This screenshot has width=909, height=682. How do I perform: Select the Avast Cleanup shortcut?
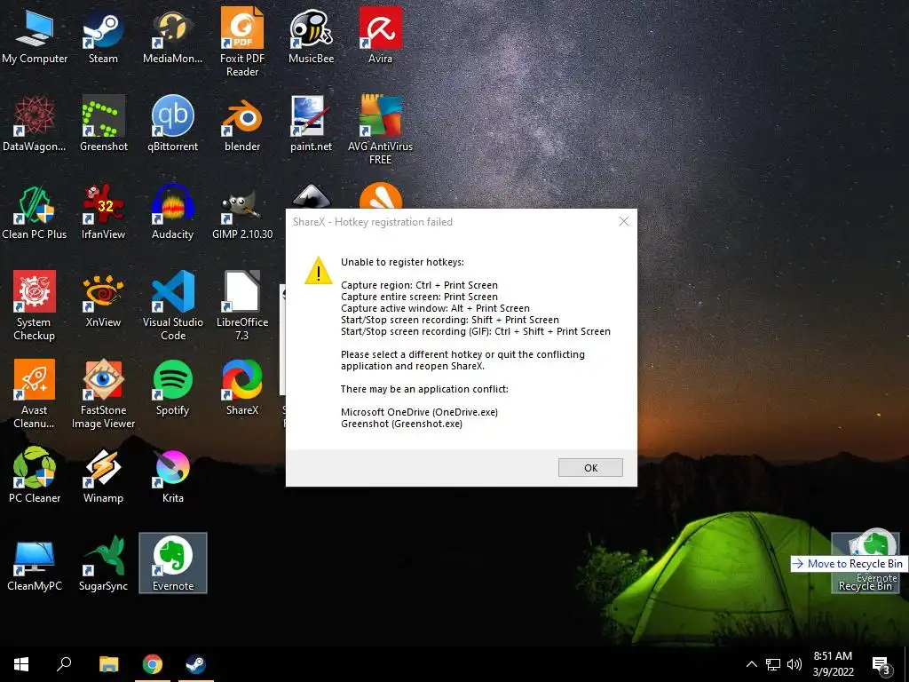35,393
